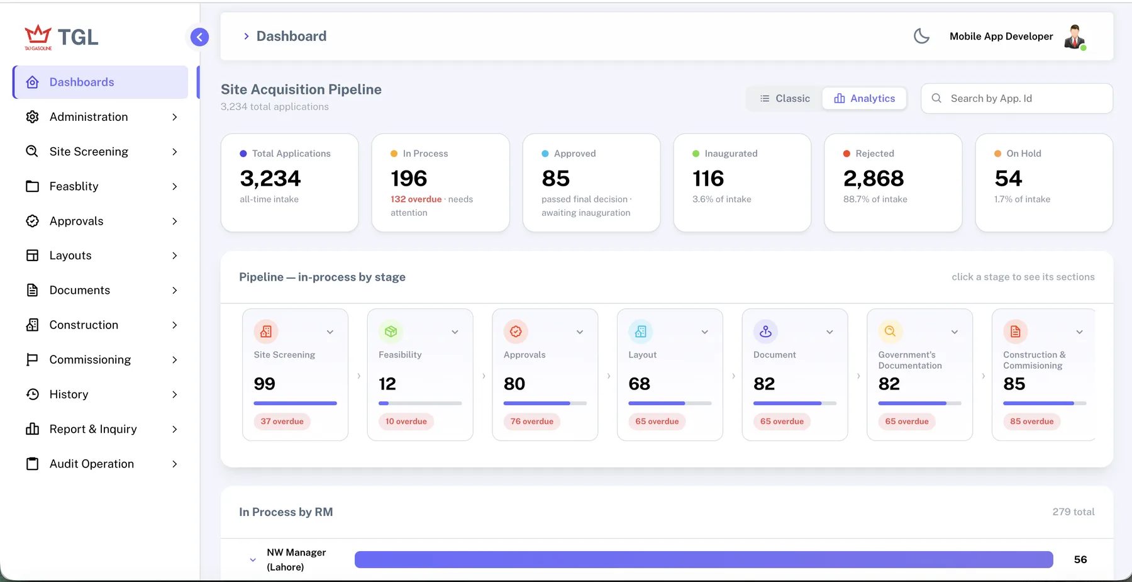Expand the Approvals pipeline stage dropdown
This screenshot has height=582, width=1132.
coord(580,332)
